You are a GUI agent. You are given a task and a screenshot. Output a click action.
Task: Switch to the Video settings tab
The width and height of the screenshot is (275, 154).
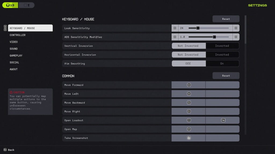coord(14,42)
